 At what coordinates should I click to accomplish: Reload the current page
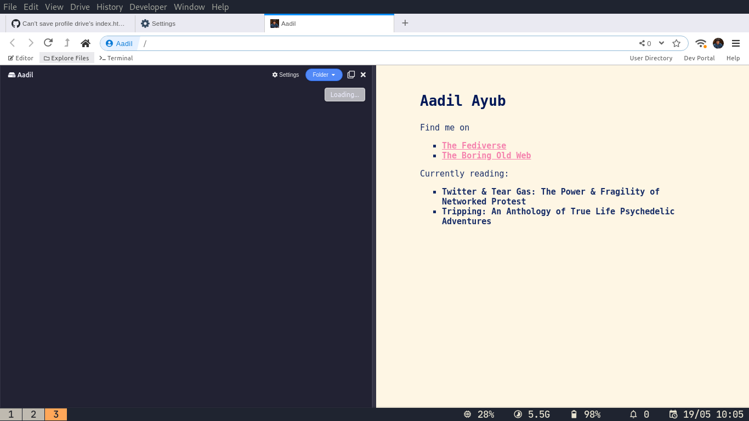tap(48, 43)
